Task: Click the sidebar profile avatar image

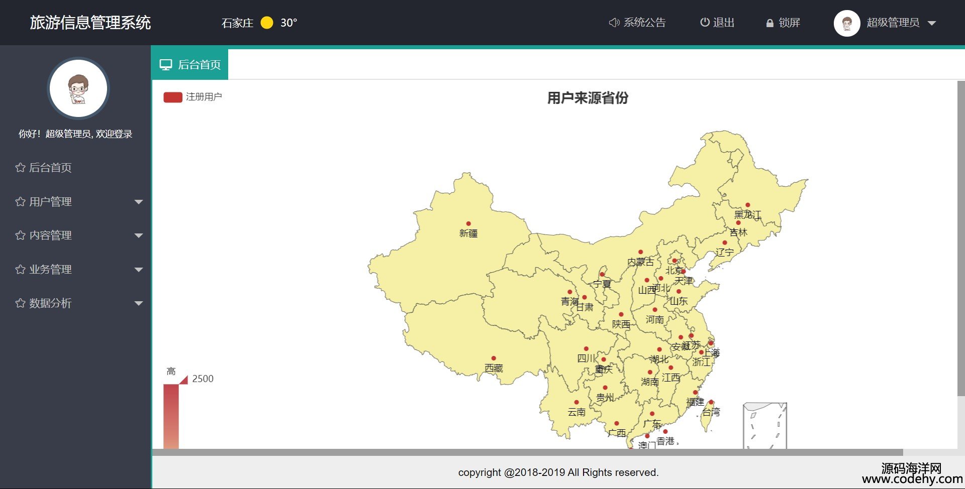Action: point(78,88)
